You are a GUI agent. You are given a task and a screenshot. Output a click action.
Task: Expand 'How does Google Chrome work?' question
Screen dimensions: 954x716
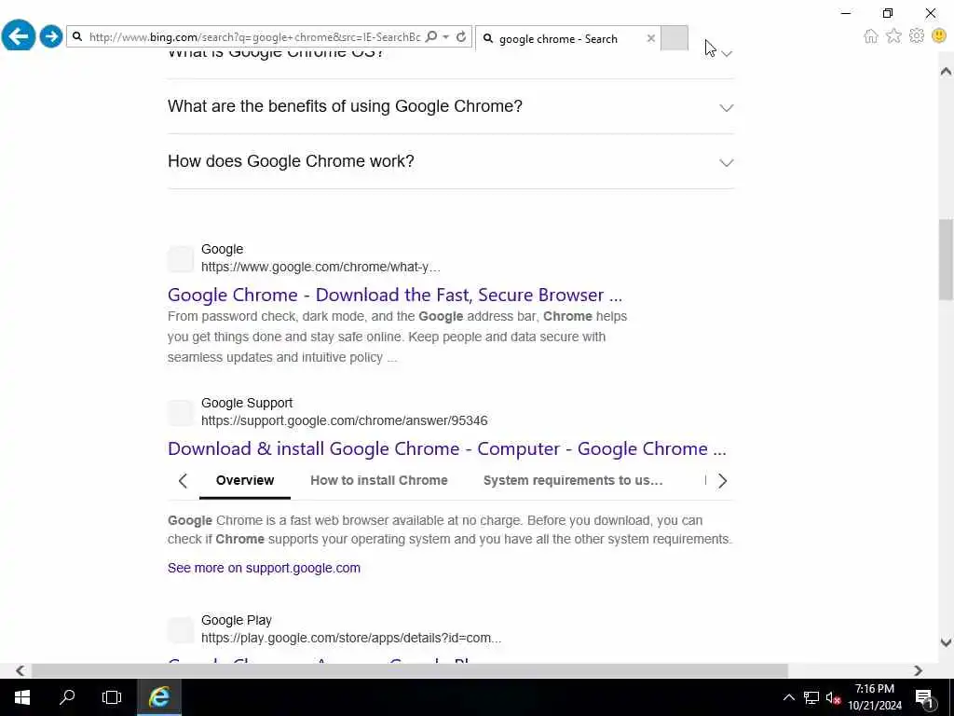click(x=451, y=161)
